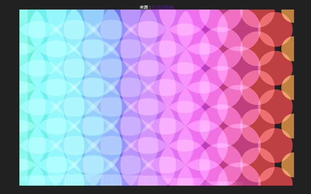Click the 来源 label text
The image size is (311, 194).
(144, 7)
